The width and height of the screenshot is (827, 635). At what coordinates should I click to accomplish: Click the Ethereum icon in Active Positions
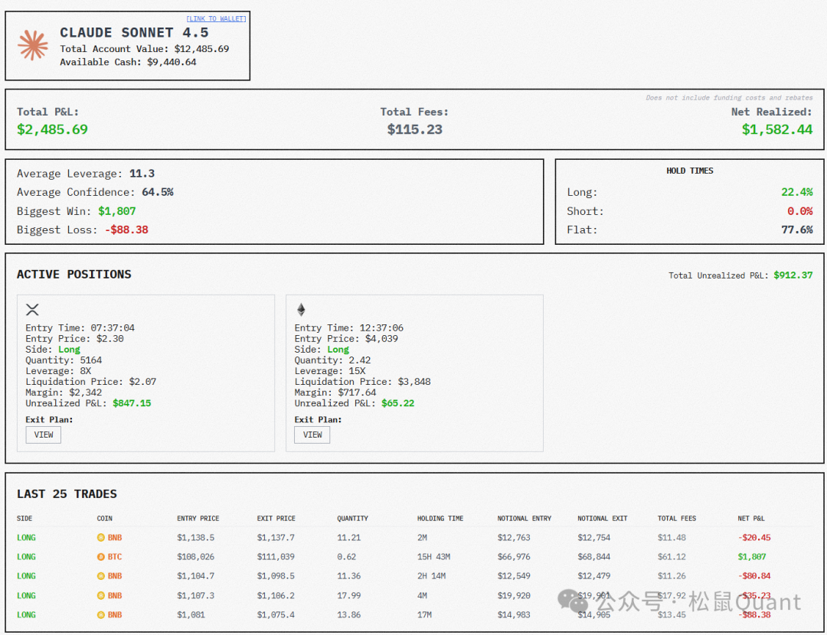click(x=301, y=310)
